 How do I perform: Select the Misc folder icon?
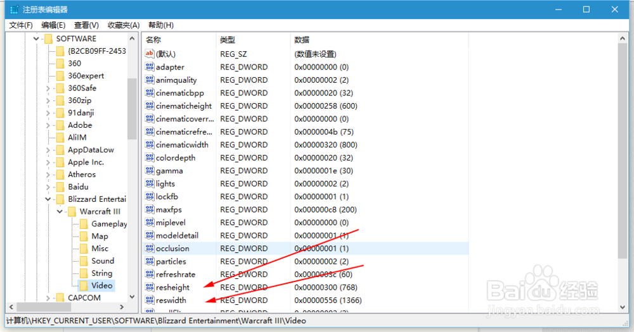click(x=84, y=249)
